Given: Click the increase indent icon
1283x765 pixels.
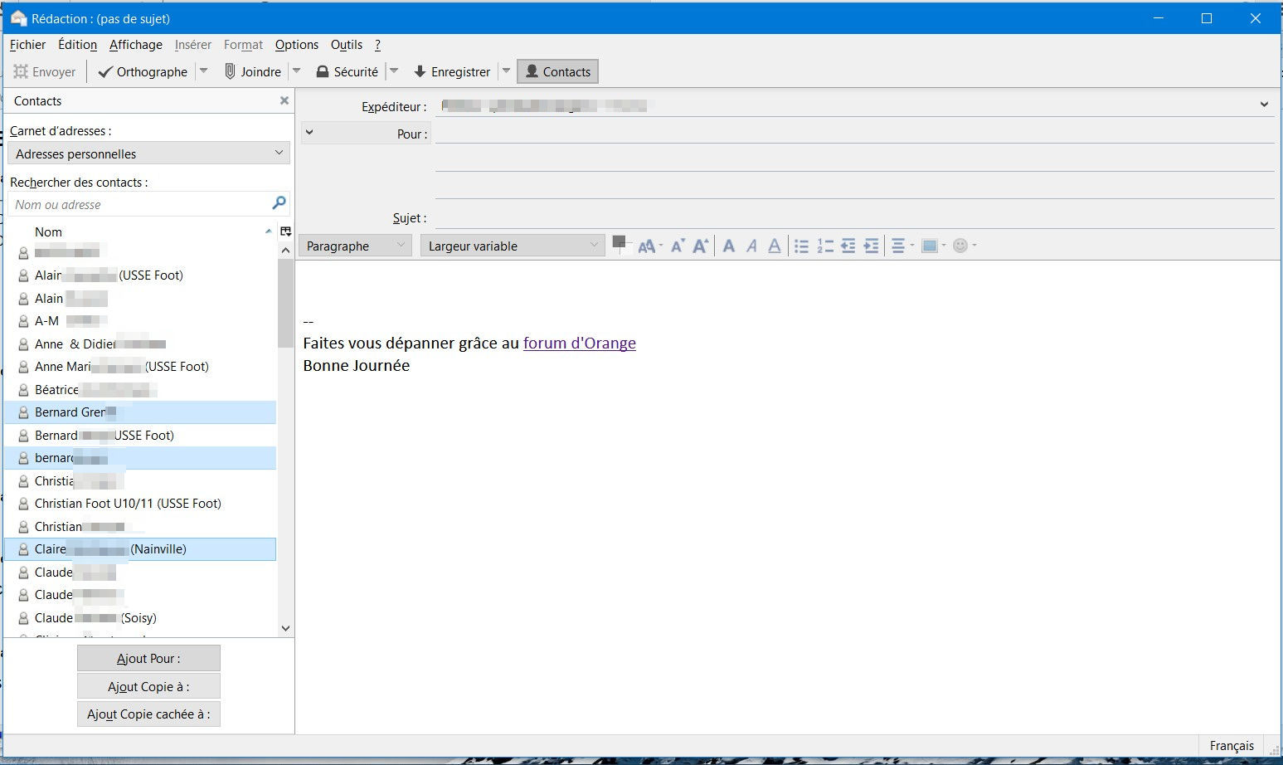Looking at the screenshot, I should pos(871,246).
